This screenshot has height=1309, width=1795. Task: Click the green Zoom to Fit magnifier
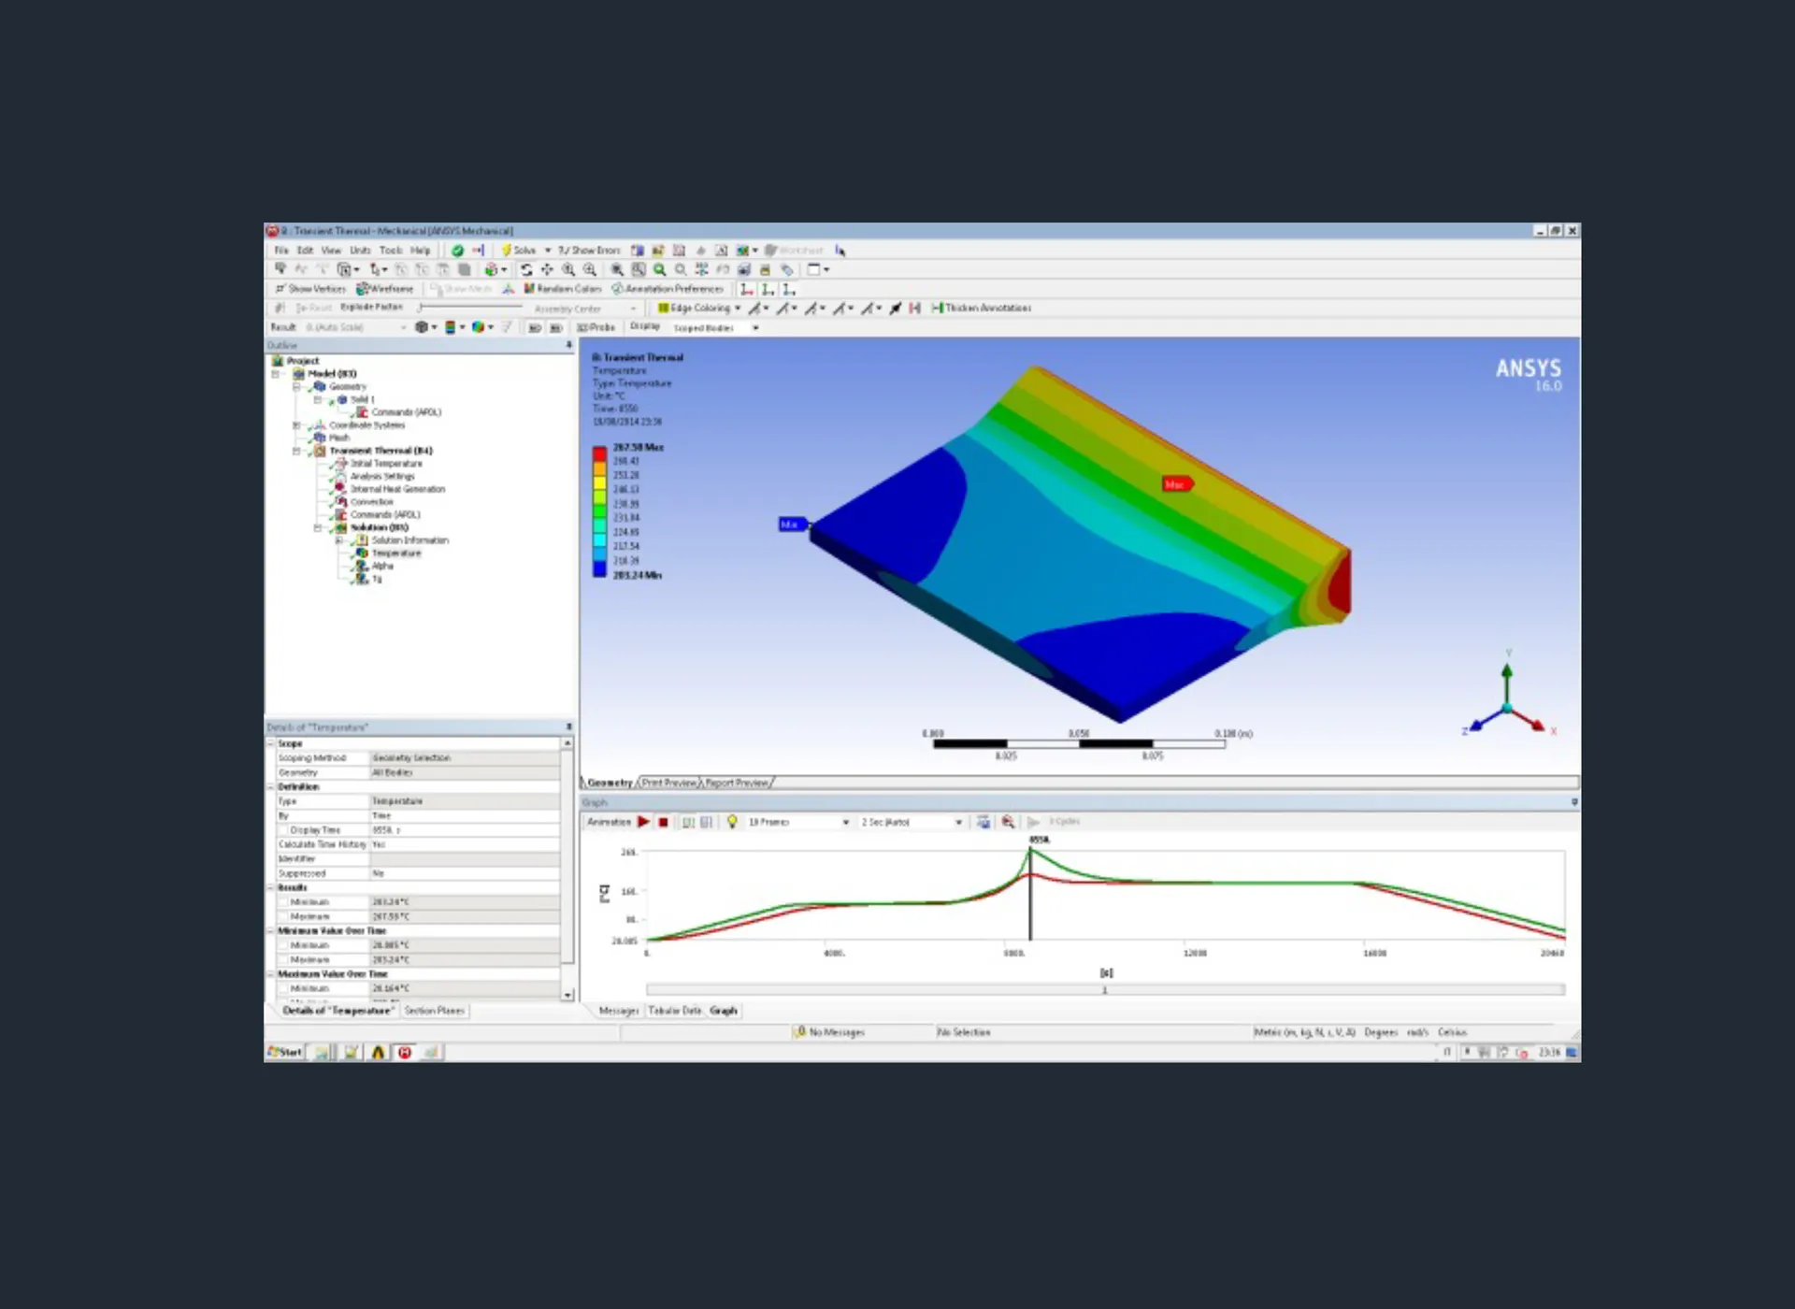659,269
